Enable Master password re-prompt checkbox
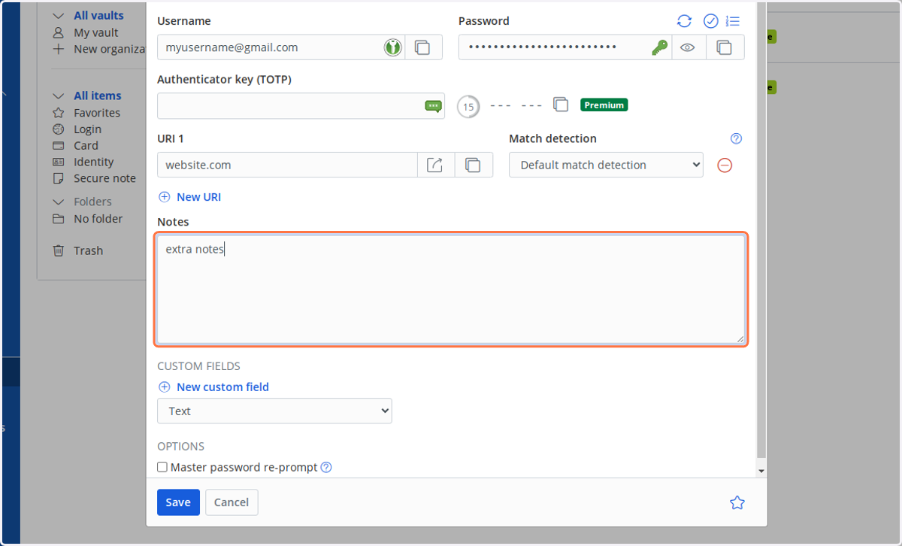The image size is (902, 546). point(162,467)
